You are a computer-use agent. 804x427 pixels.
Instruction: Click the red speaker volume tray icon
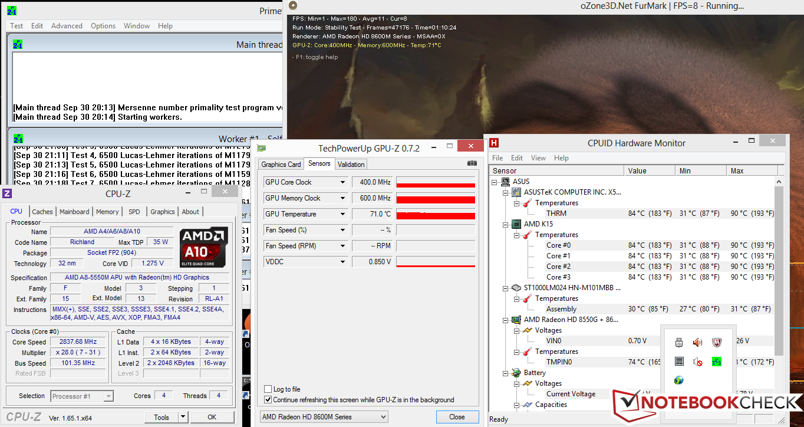pyautogui.click(x=698, y=342)
